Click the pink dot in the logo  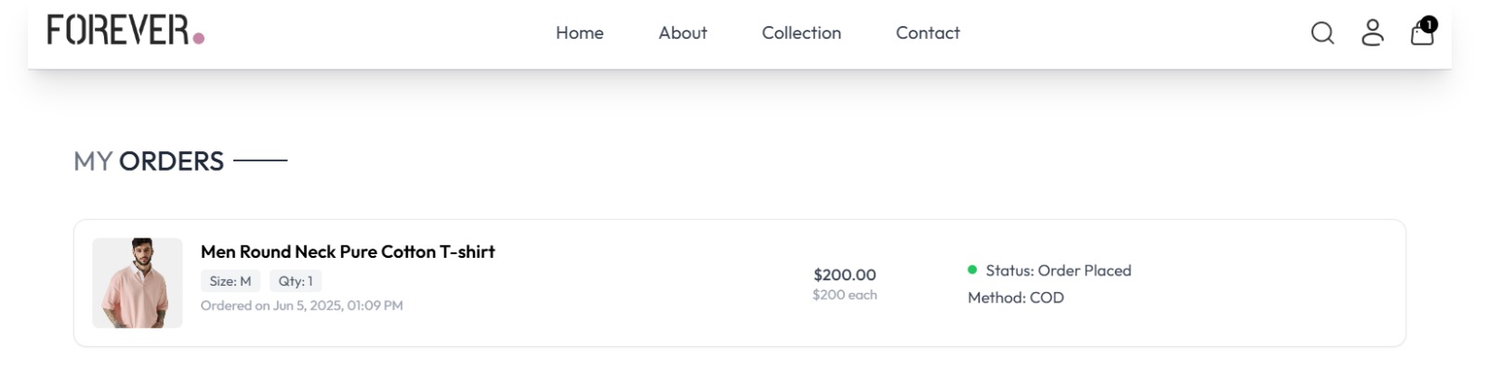[x=198, y=38]
